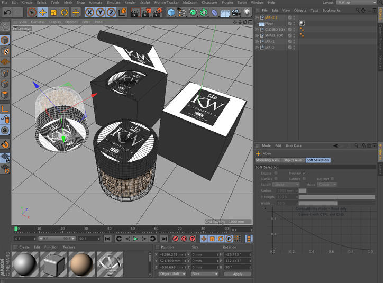Toggle Y axis lock

(101, 12)
